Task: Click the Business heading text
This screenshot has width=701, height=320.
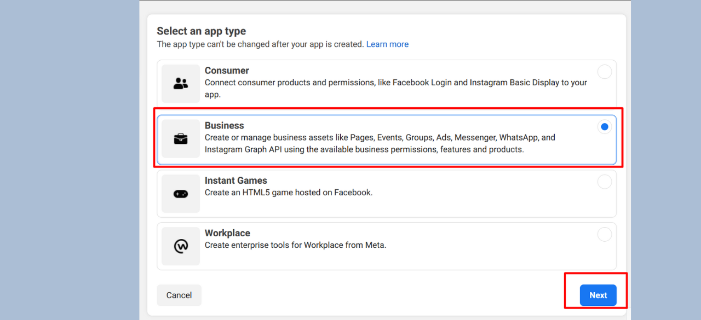Action: click(x=225, y=126)
